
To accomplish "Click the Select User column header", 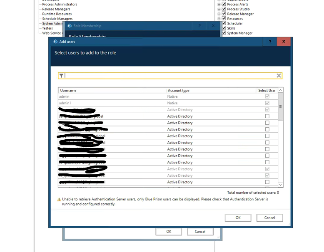I will click(x=267, y=90).
